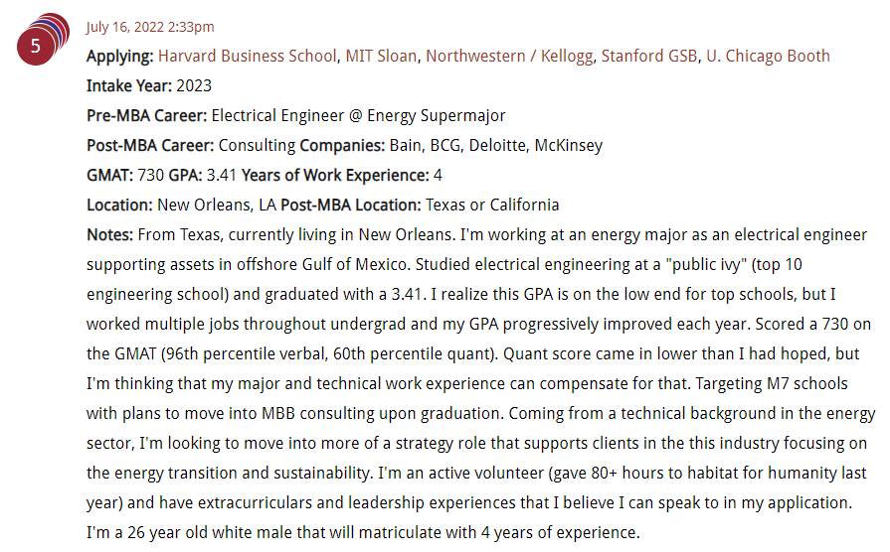The image size is (890, 552).
Task: Open the MIT Sloan school link
Action: (x=381, y=57)
